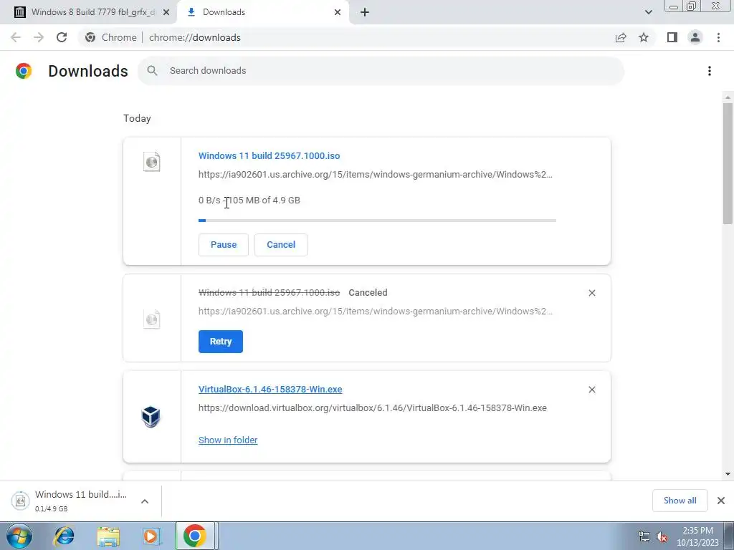Click Show all in the download shelf
This screenshot has height=550, width=734.
[x=680, y=501]
